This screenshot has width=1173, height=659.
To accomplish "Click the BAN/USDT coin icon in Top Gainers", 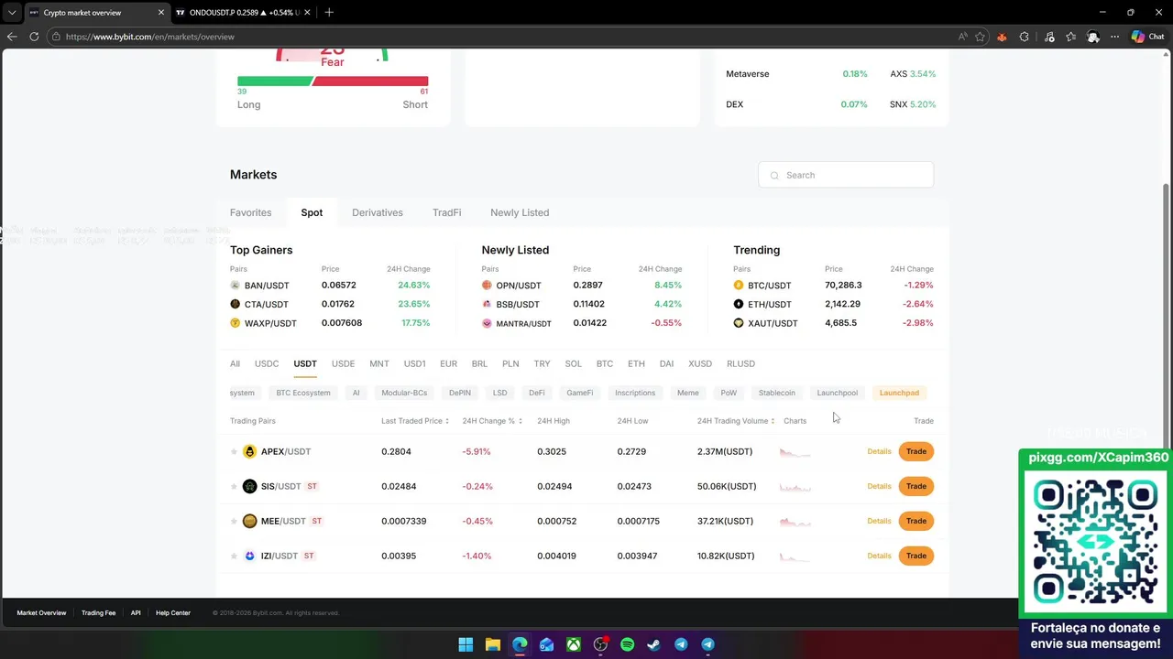I will [235, 285].
